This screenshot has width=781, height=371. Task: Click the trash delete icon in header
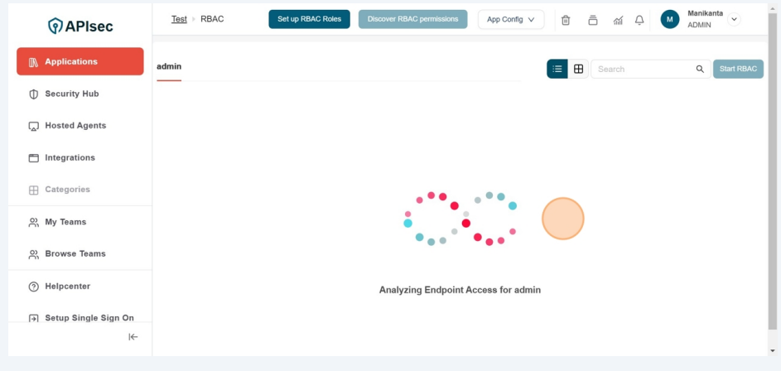pyautogui.click(x=566, y=20)
